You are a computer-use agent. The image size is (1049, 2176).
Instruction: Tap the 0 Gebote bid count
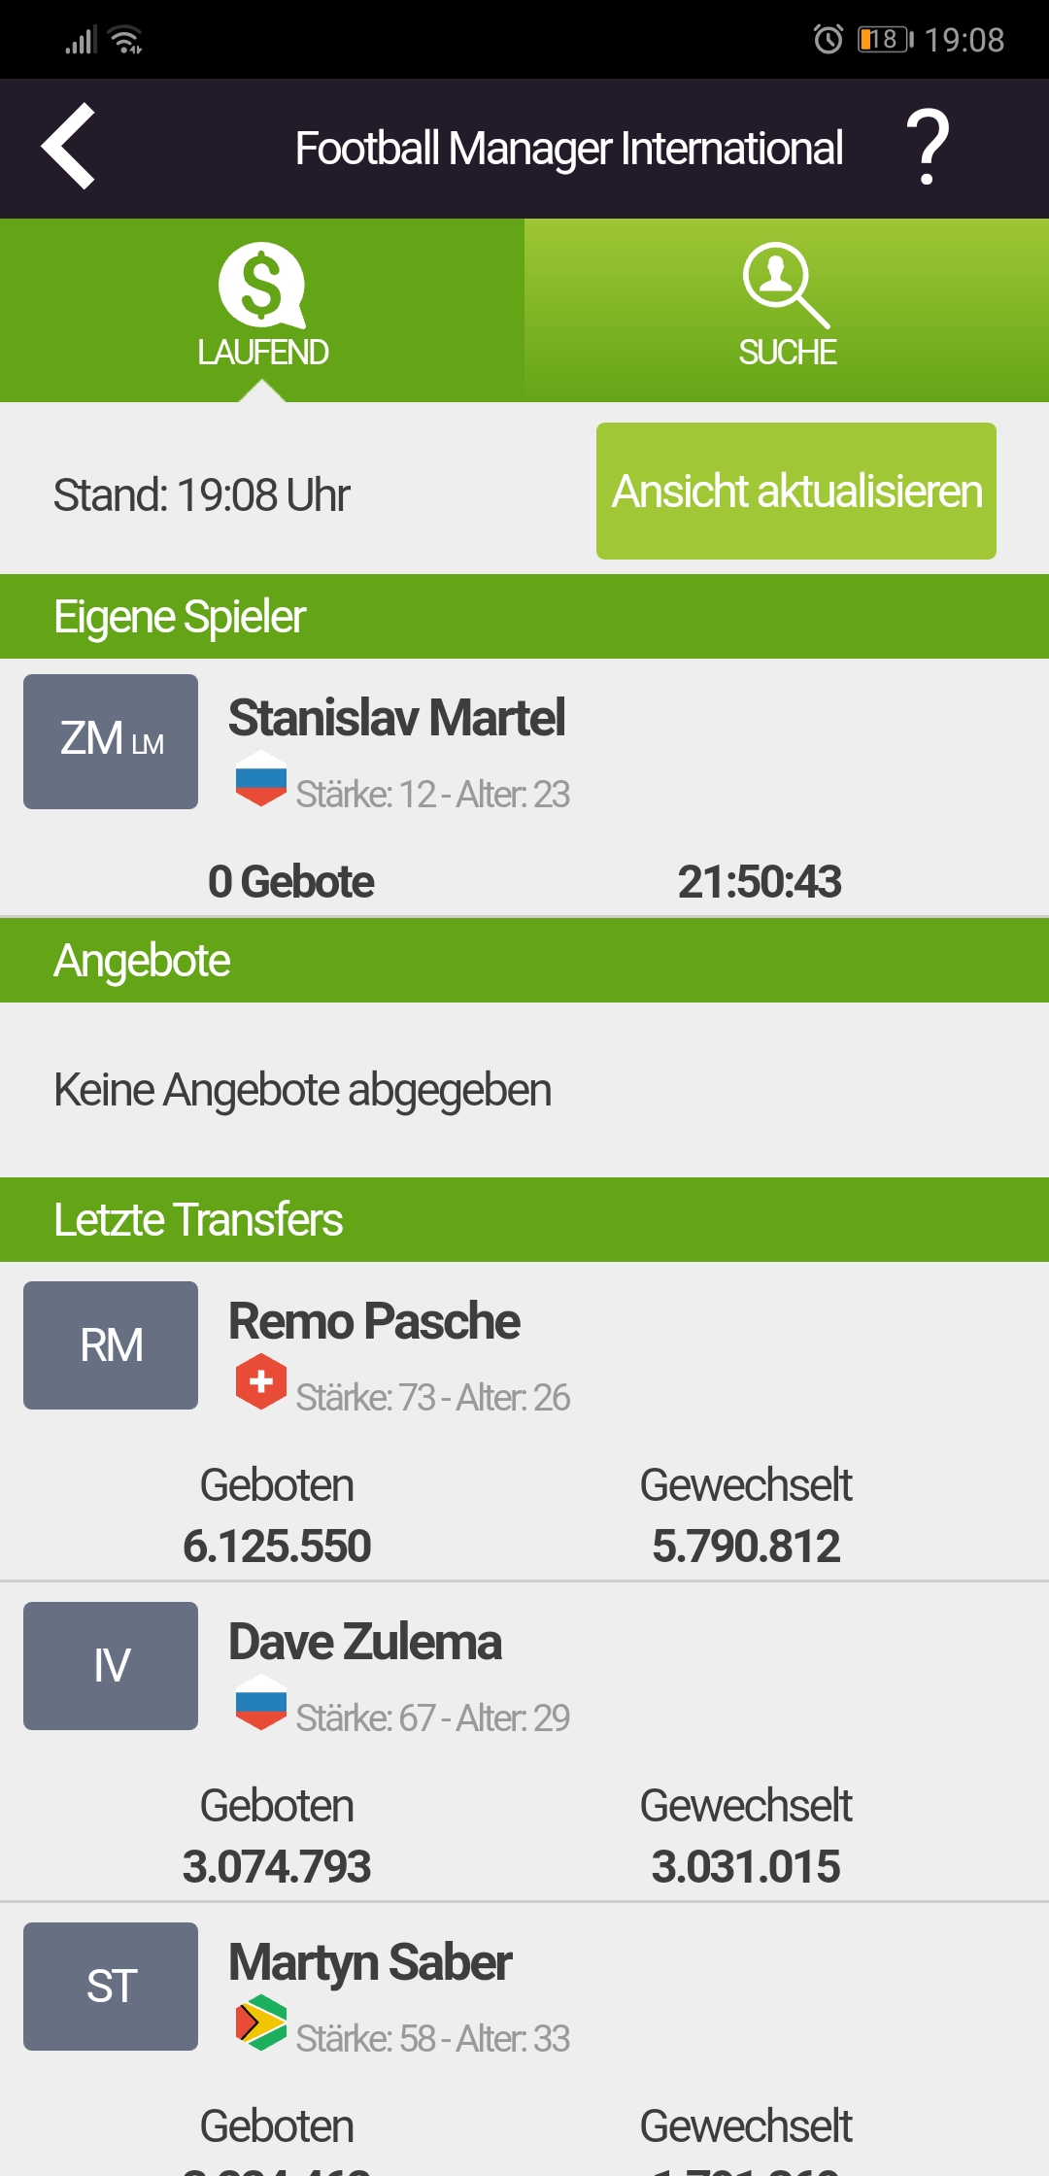tap(291, 882)
